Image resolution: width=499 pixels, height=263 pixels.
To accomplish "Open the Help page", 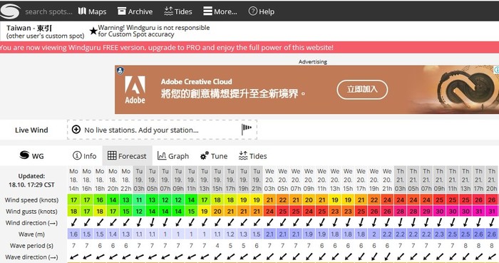I will pyautogui.click(x=262, y=11).
